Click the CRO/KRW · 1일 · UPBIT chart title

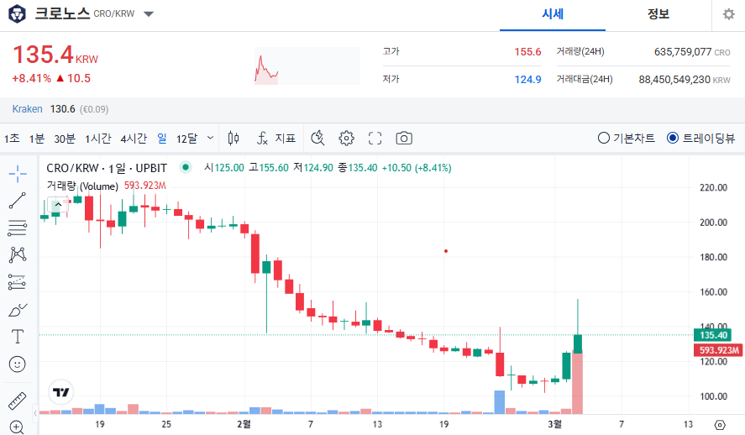[x=107, y=168]
